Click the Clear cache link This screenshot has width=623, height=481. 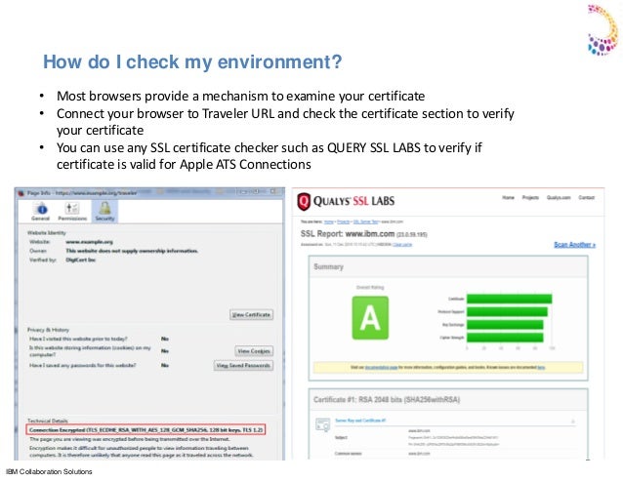[402, 245]
